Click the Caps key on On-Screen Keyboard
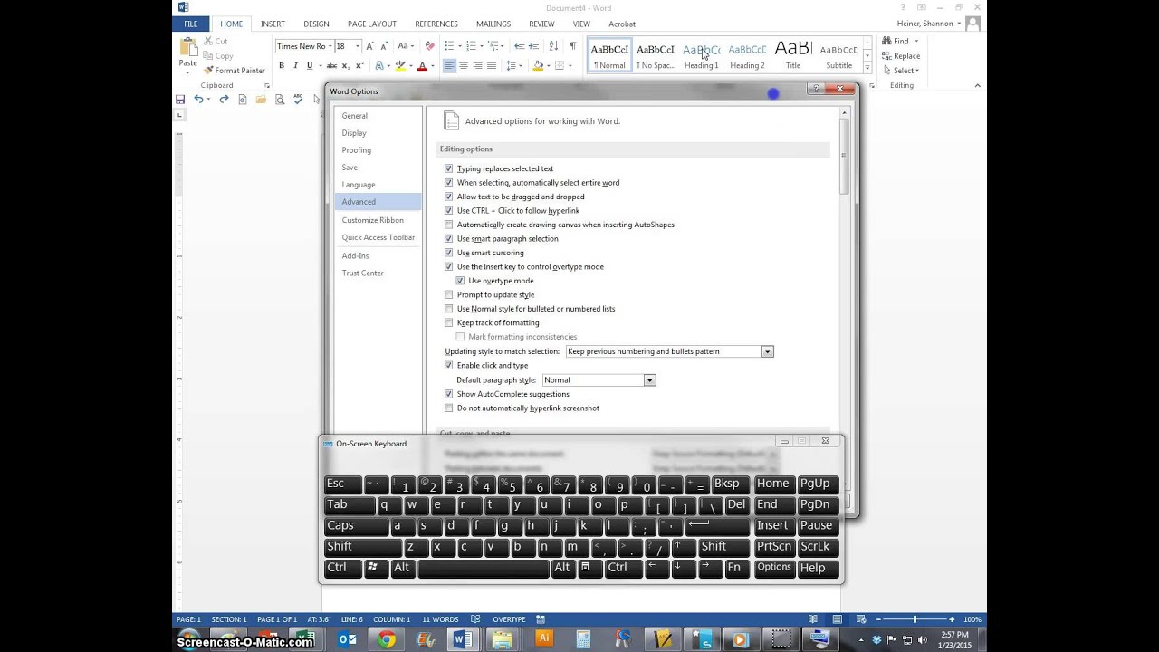This screenshot has height=652, width=1159. click(x=357, y=525)
